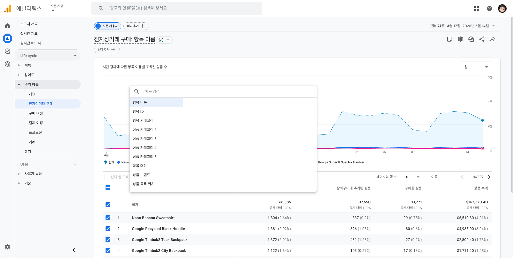Open 프로모션 report
This screenshot has height=258, width=513.
[x=35, y=132]
